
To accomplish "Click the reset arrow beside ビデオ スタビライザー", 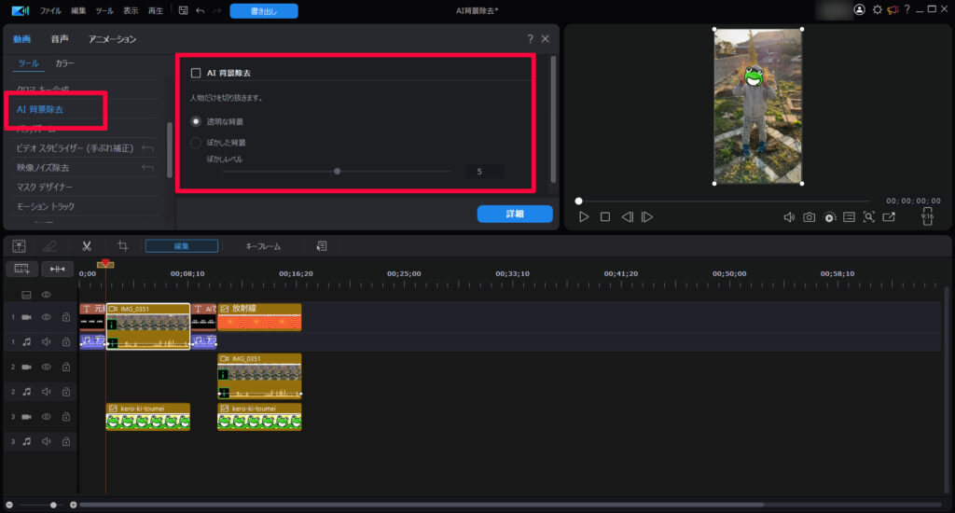I will tap(147, 148).
